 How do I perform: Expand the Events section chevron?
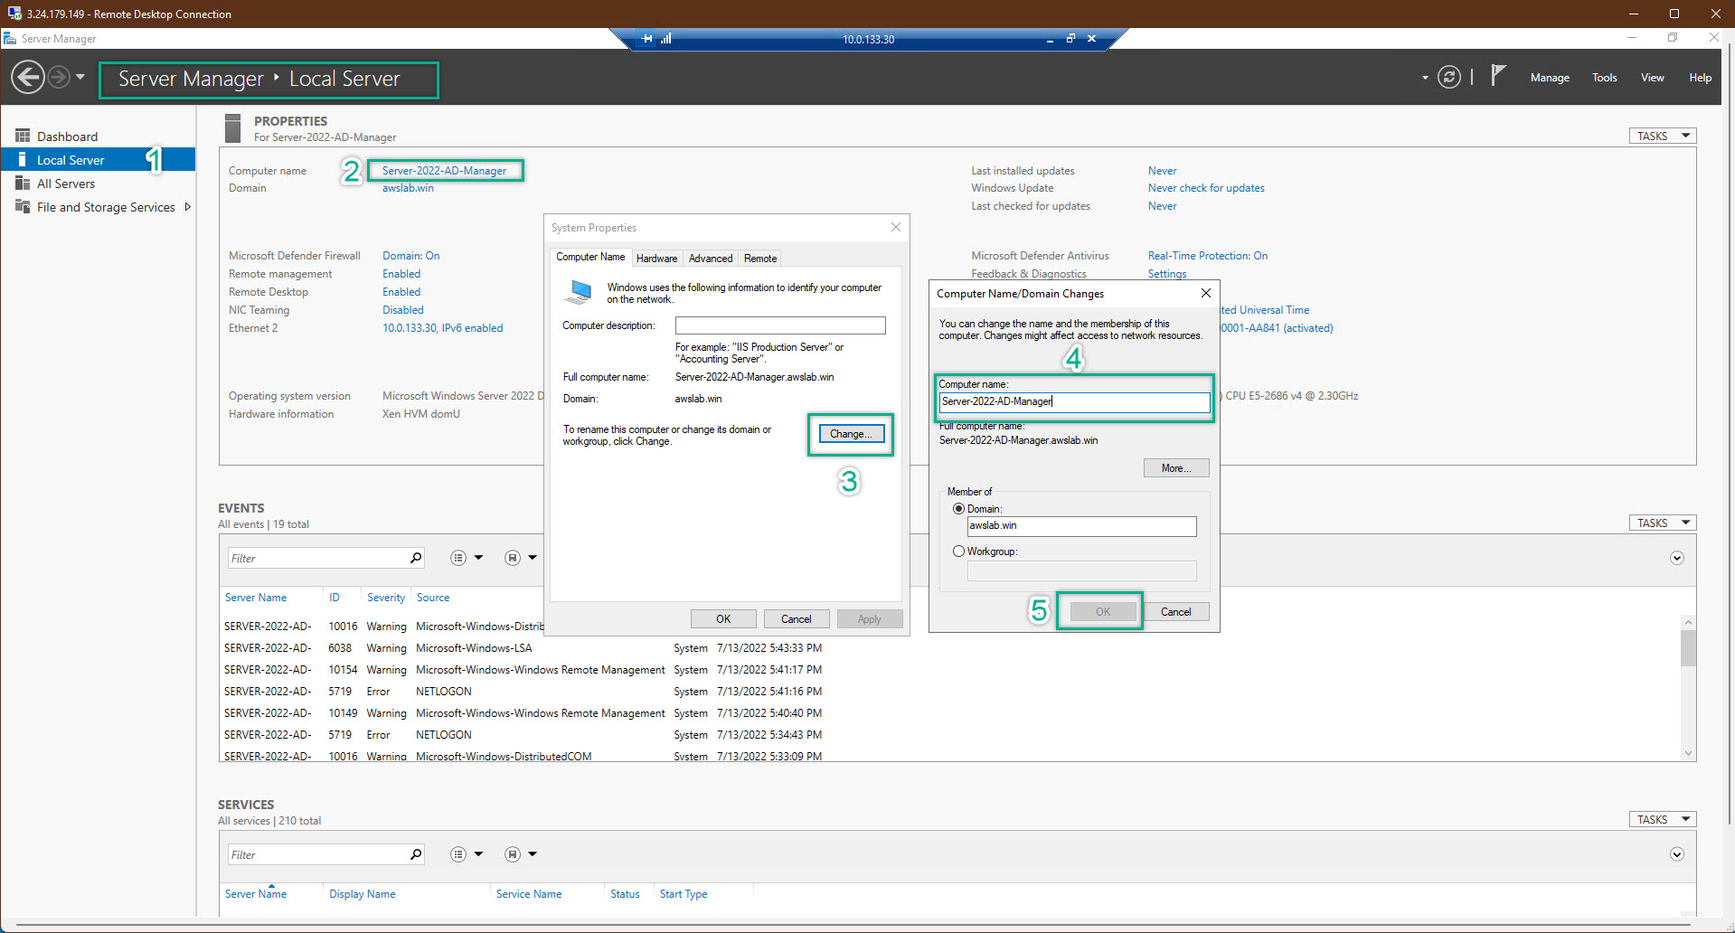coord(1677,558)
